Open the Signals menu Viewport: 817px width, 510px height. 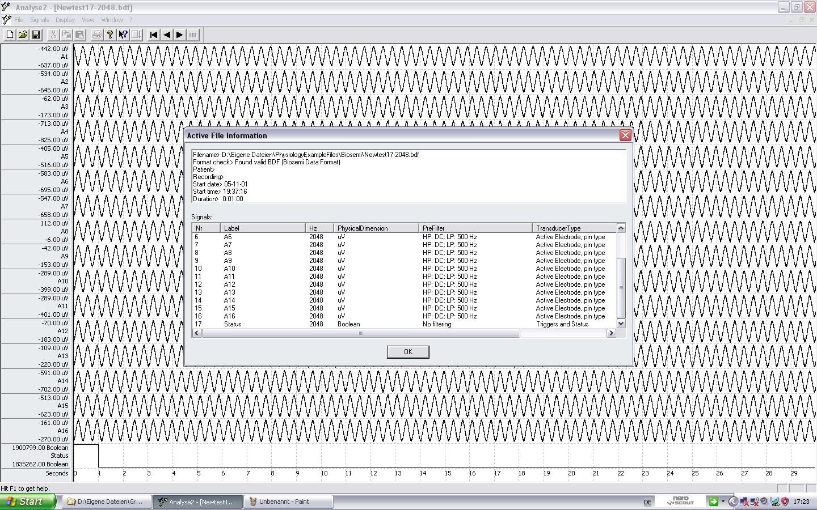(39, 19)
